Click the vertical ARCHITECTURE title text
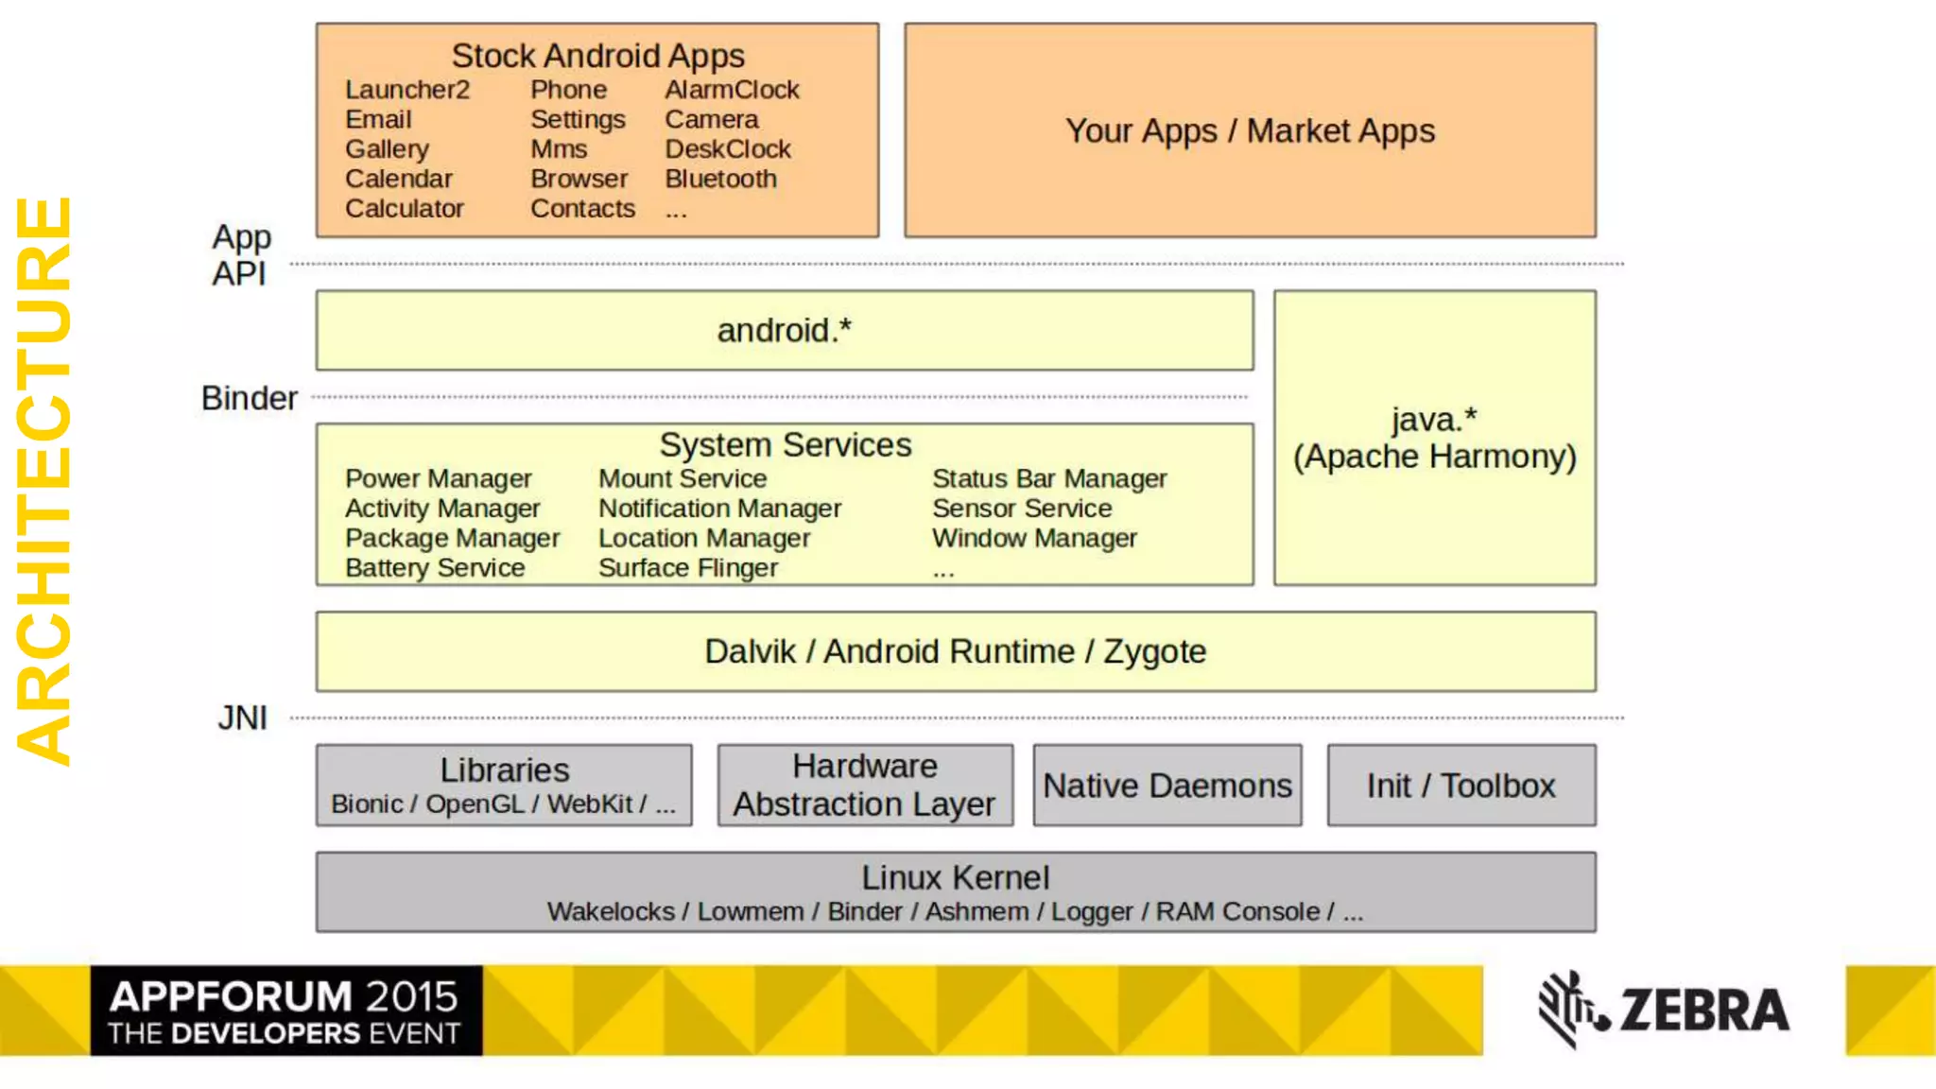The width and height of the screenshot is (1936, 1089). click(44, 480)
